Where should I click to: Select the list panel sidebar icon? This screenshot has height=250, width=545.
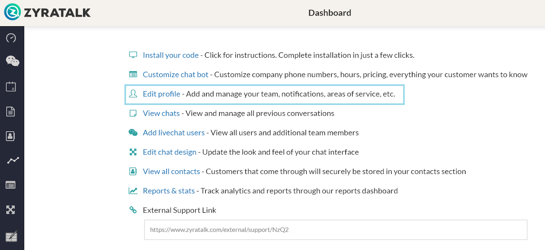(x=11, y=185)
